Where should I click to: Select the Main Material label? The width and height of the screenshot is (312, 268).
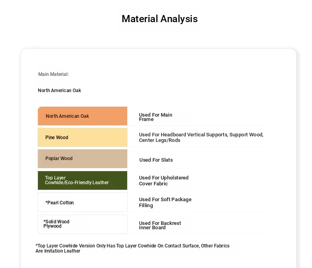click(x=54, y=74)
